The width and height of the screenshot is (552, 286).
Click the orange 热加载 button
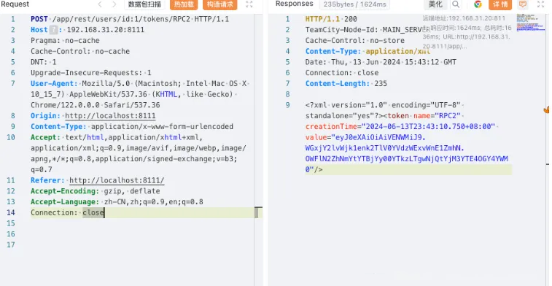(184, 4)
